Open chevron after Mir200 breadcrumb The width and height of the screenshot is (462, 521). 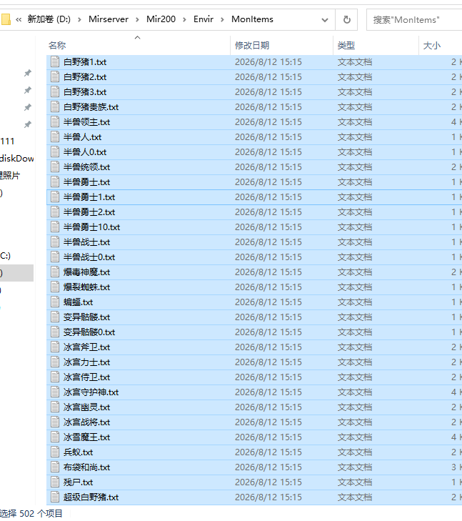click(184, 19)
